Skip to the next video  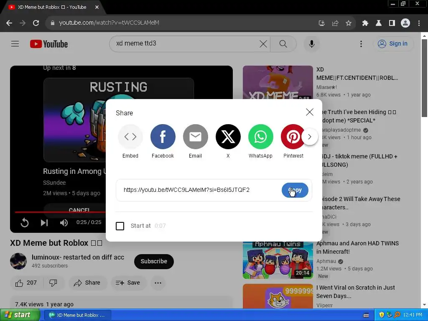44,222
